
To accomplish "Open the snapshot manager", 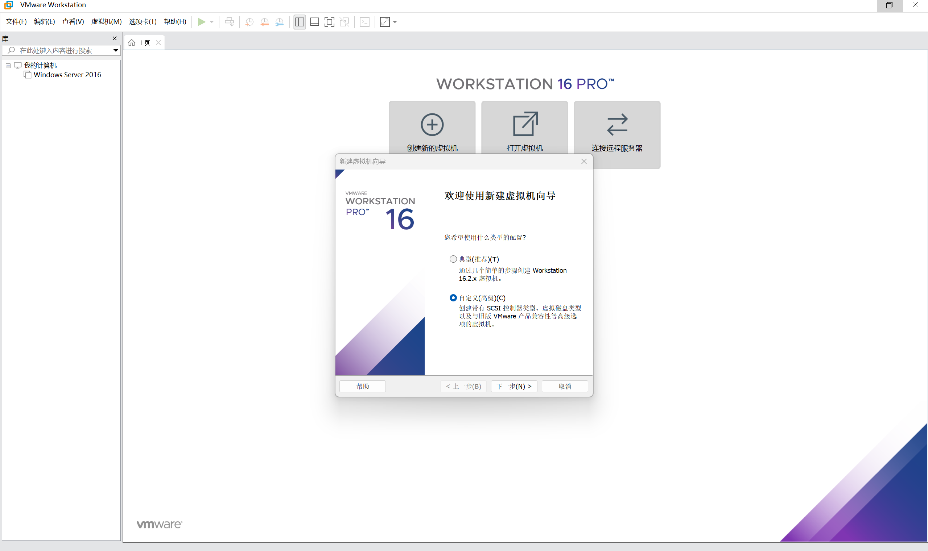I will [280, 22].
